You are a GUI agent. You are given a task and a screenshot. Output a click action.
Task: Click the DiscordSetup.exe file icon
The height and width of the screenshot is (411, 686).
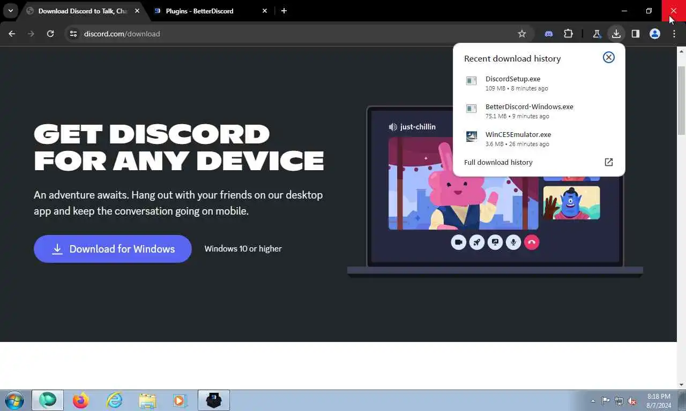471,81
